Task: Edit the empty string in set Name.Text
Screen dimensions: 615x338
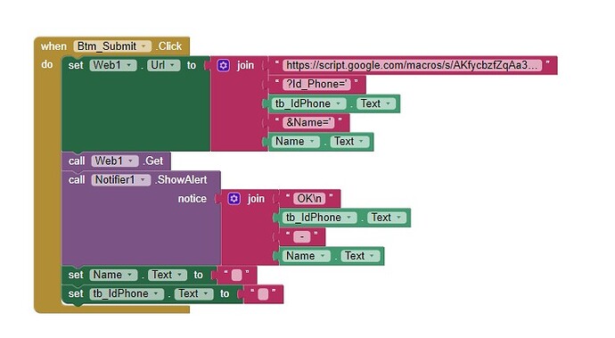Action: tap(236, 275)
